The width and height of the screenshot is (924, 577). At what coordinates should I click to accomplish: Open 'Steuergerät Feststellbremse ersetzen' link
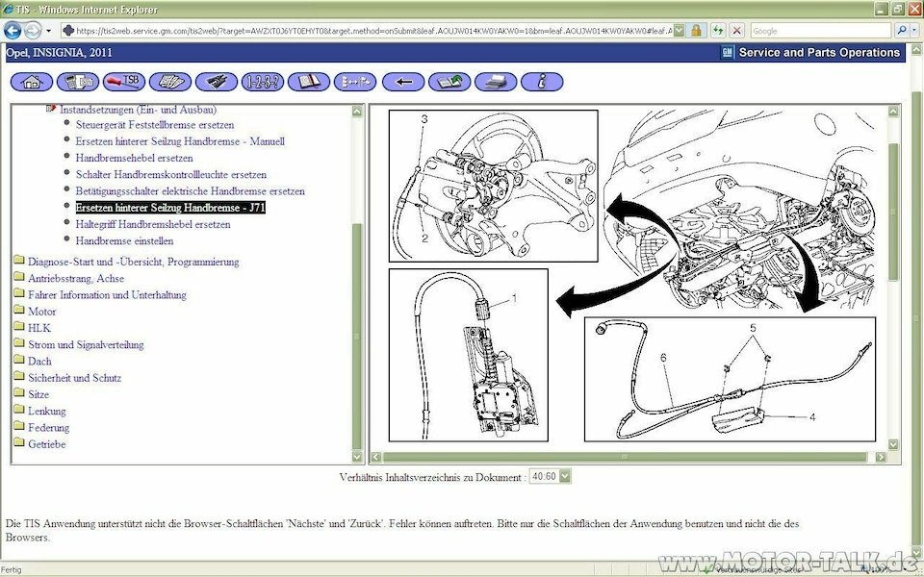tap(154, 125)
